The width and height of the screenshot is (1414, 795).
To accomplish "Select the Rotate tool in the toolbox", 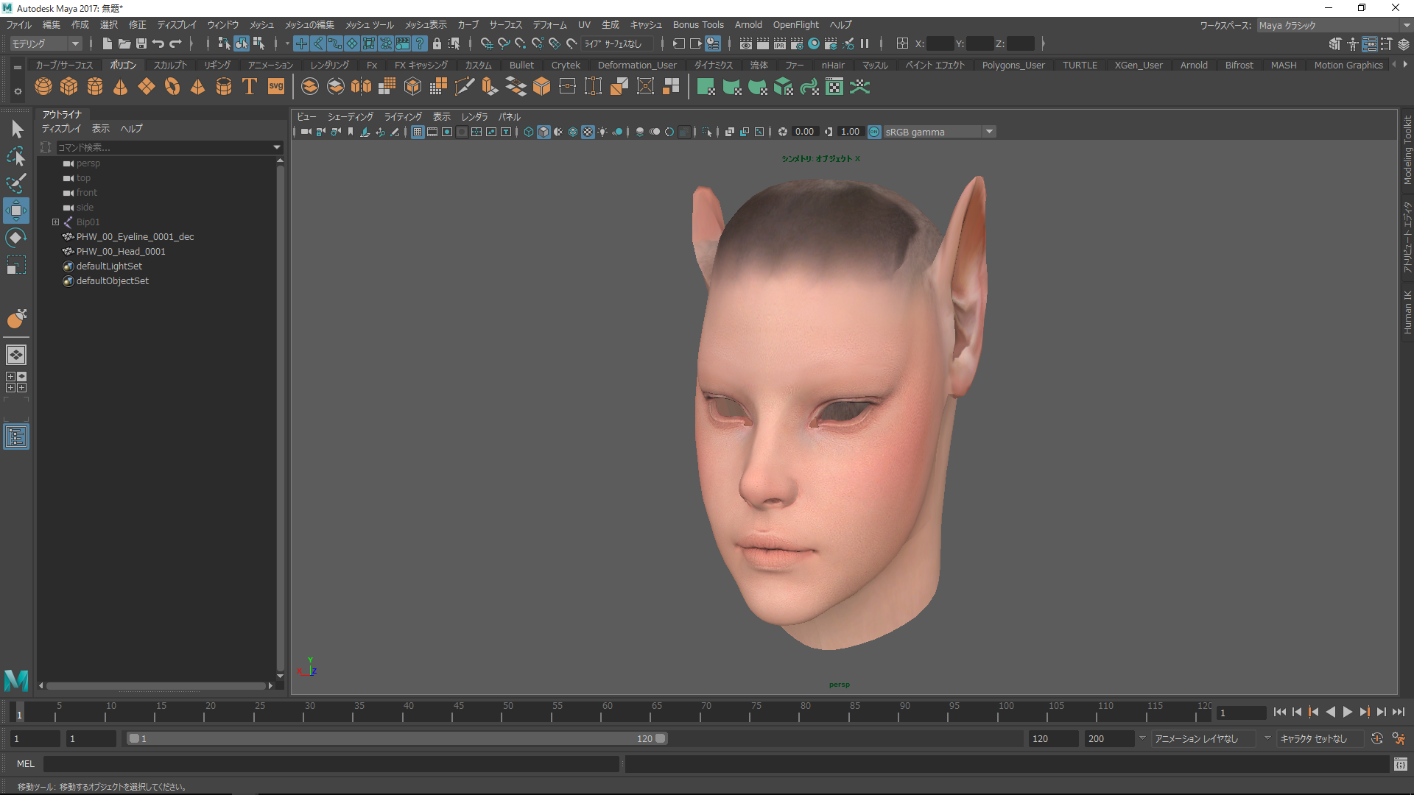I will tap(15, 238).
